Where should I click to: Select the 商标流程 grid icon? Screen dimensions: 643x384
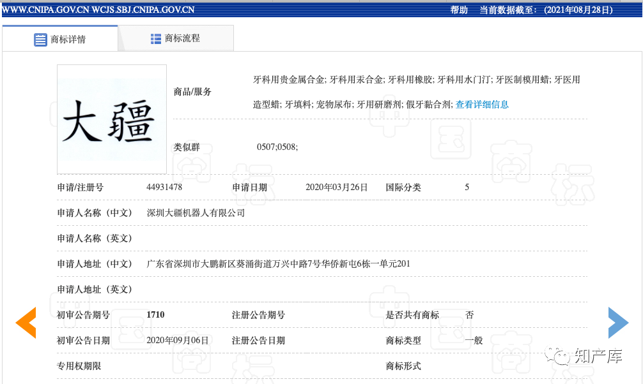[x=155, y=38]
